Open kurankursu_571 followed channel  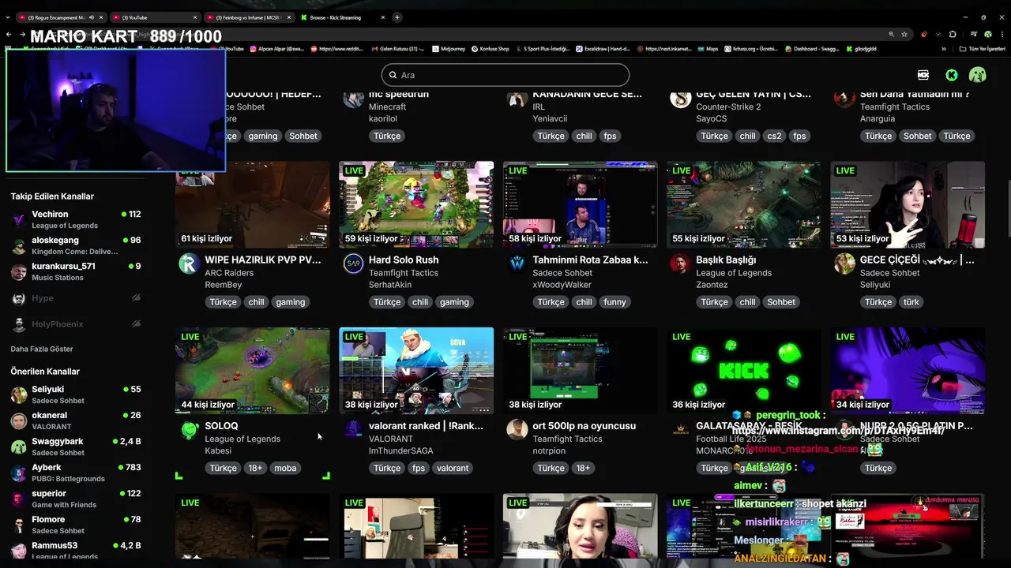pyautogui.click(x=76, y=271)
